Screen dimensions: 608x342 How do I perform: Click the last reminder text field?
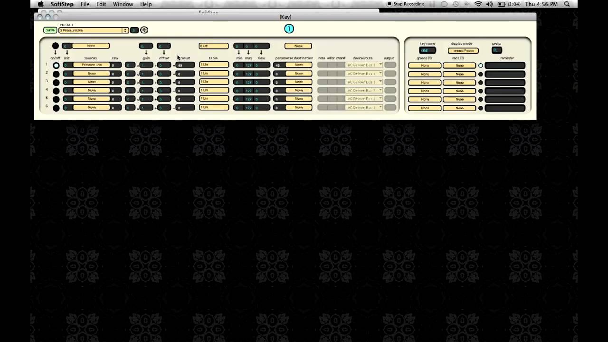pyautogui.click(x=505, y=108)
